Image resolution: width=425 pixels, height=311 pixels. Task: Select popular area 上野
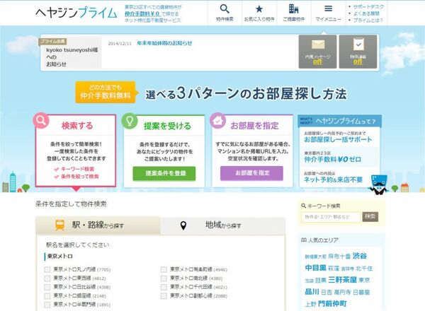[311, 304]
